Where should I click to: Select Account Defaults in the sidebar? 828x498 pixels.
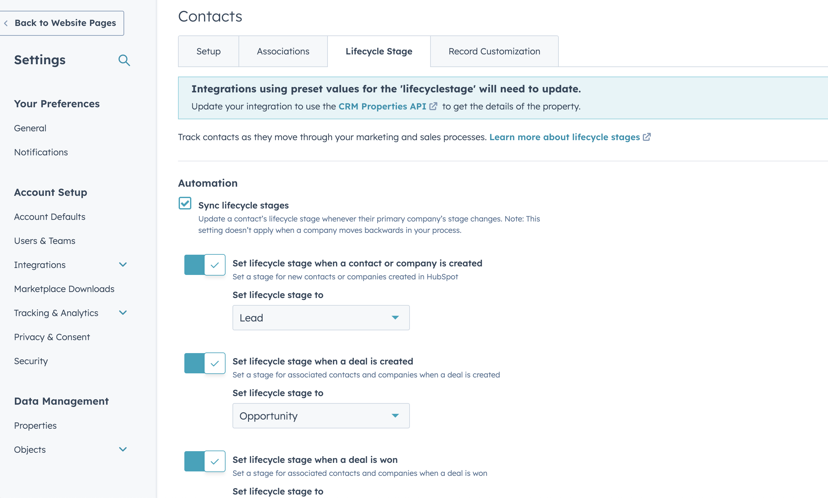(49, 216)
